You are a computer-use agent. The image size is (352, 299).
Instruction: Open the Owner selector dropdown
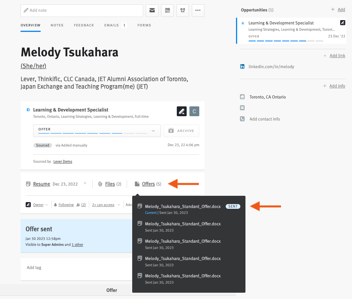point(37,204)
